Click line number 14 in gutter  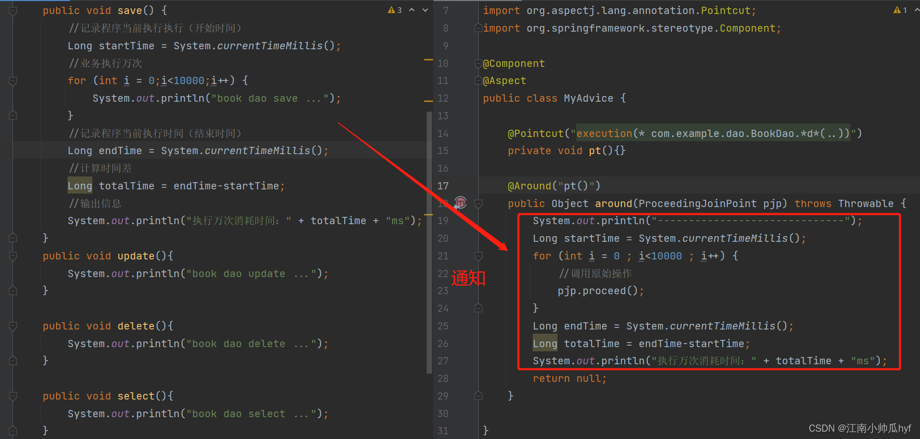coord(443,133)
